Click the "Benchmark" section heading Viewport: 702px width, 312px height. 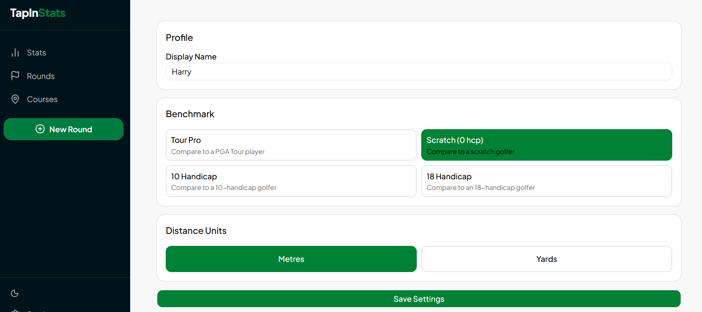tap(190, 114)
